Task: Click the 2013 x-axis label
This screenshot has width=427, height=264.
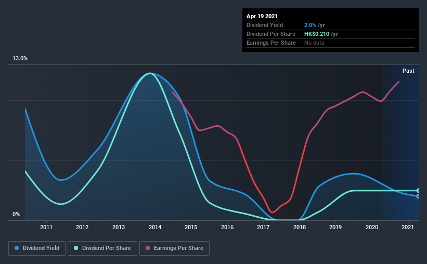Action: tap(119, 227)
